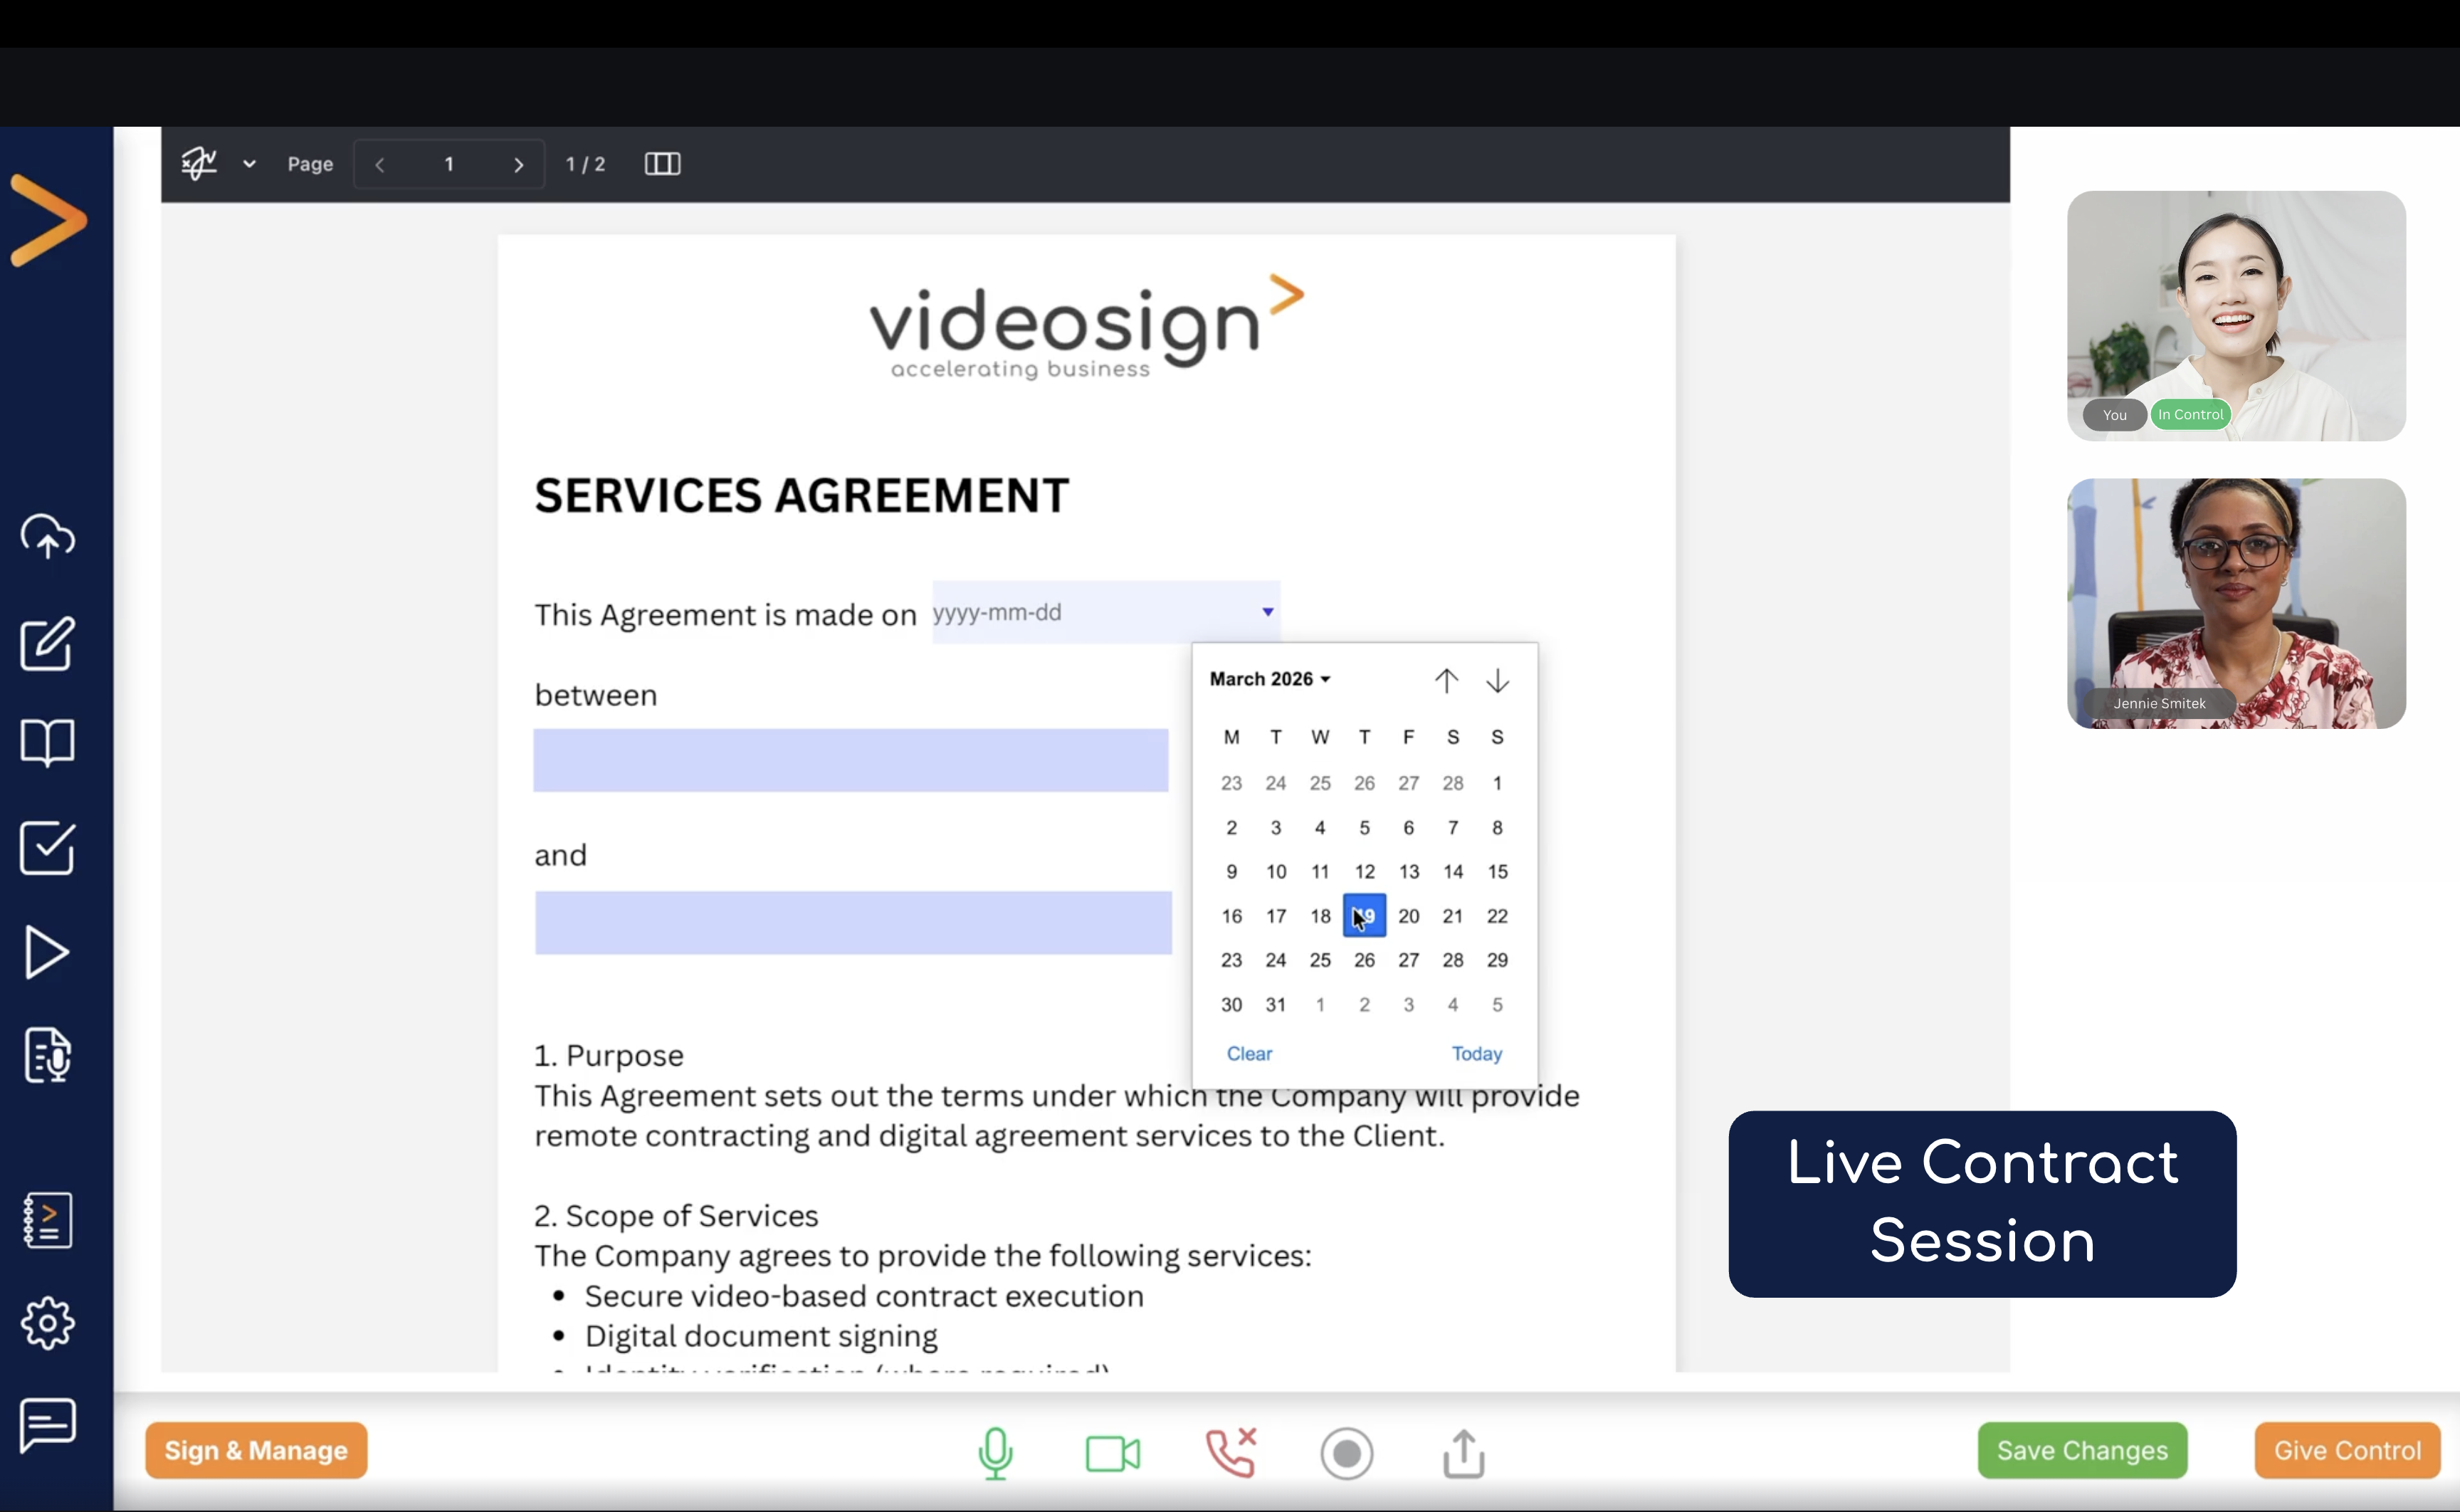The width and height of the screenshot is (2460, 1512).
Task: Click the Save Changes button
Action: point(2081,1450)
